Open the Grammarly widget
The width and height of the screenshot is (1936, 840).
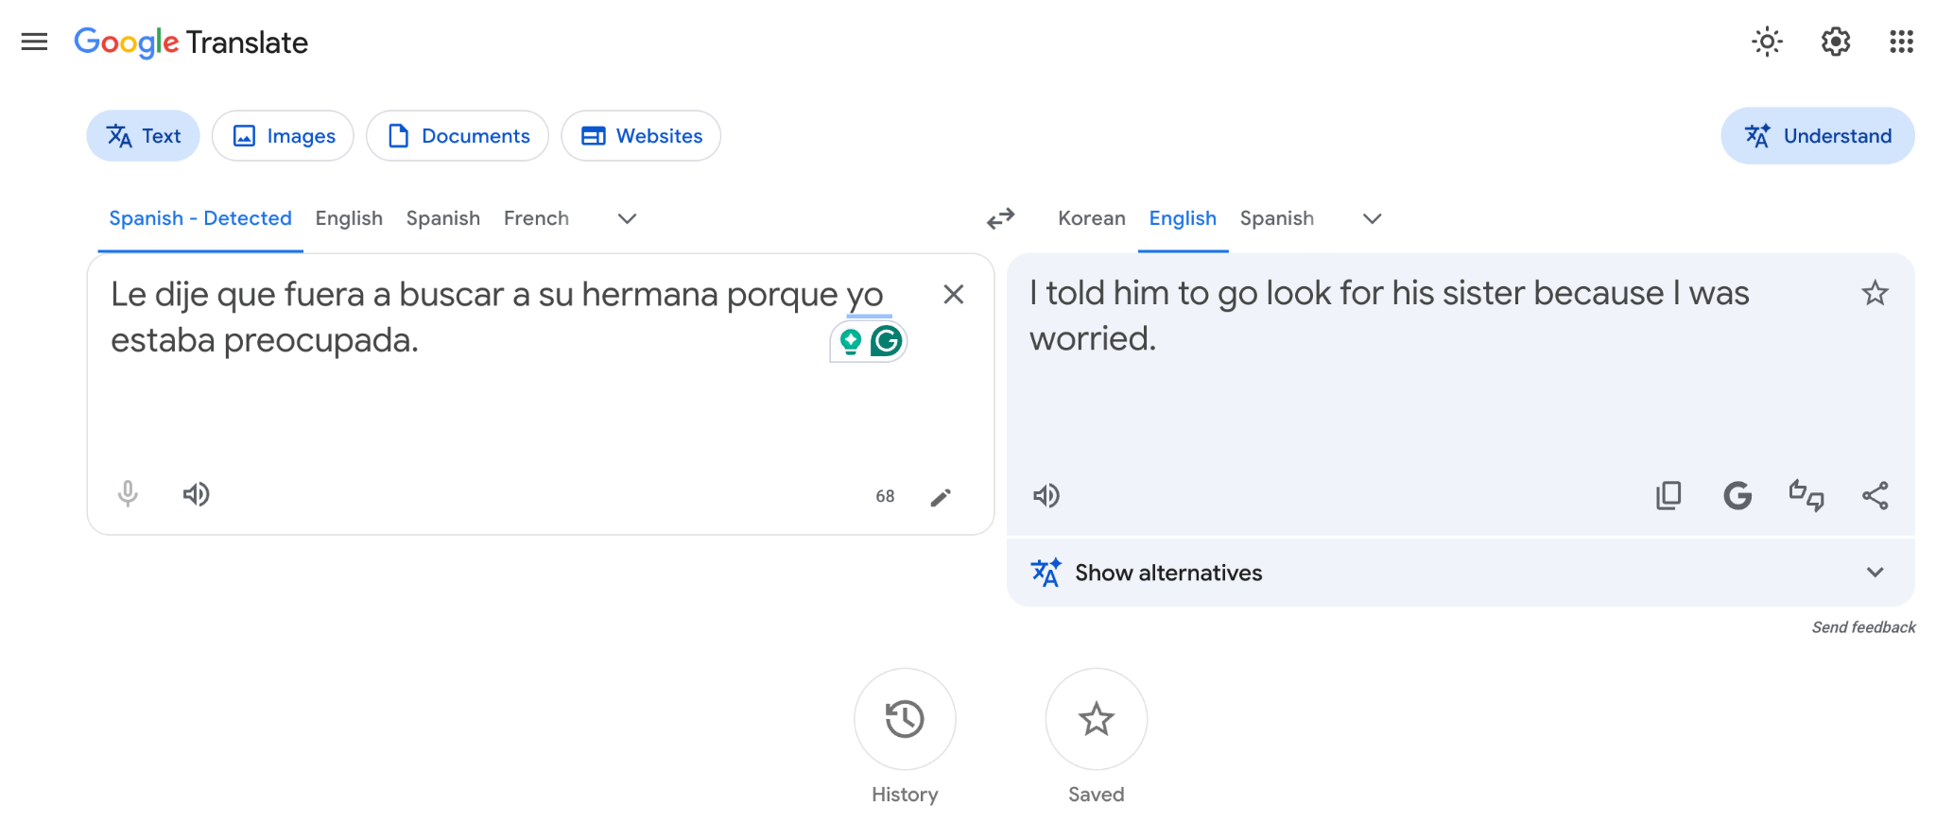887,340
